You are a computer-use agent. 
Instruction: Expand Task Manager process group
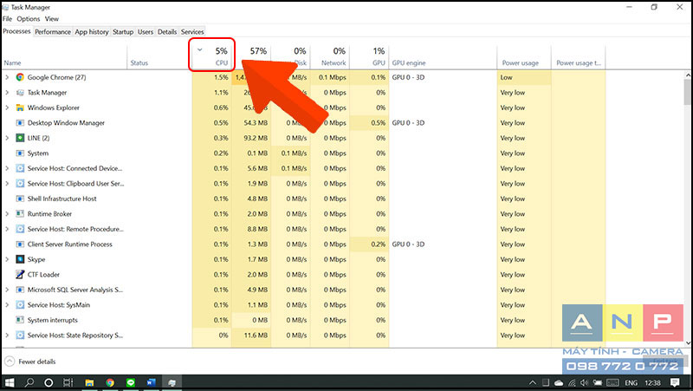click(7, 93)
